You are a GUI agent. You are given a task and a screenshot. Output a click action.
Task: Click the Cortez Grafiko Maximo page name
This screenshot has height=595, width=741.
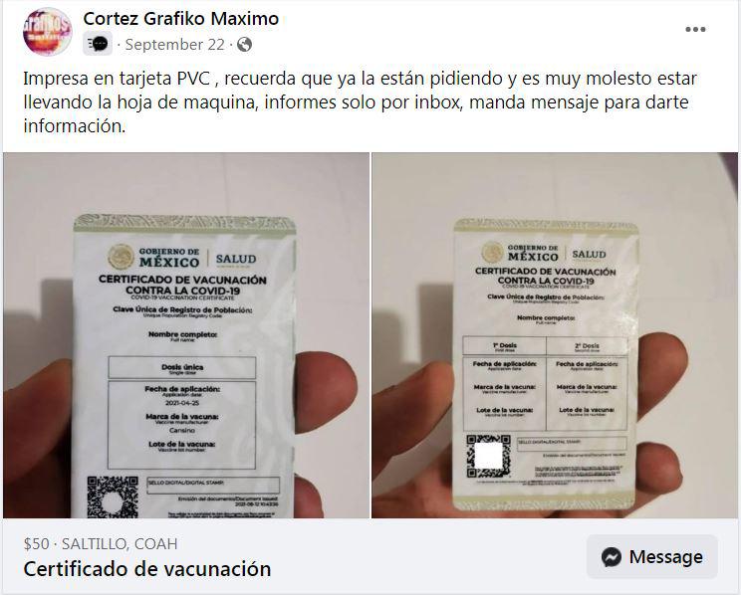pos(181,19)
